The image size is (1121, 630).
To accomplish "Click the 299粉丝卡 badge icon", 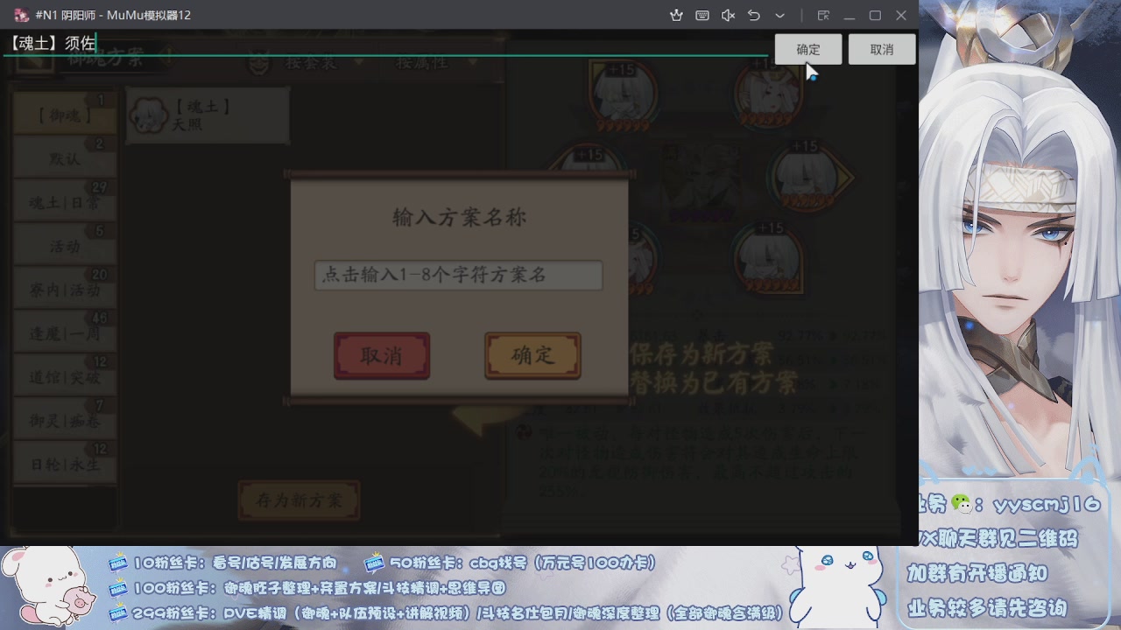I will tap(119, 612).
